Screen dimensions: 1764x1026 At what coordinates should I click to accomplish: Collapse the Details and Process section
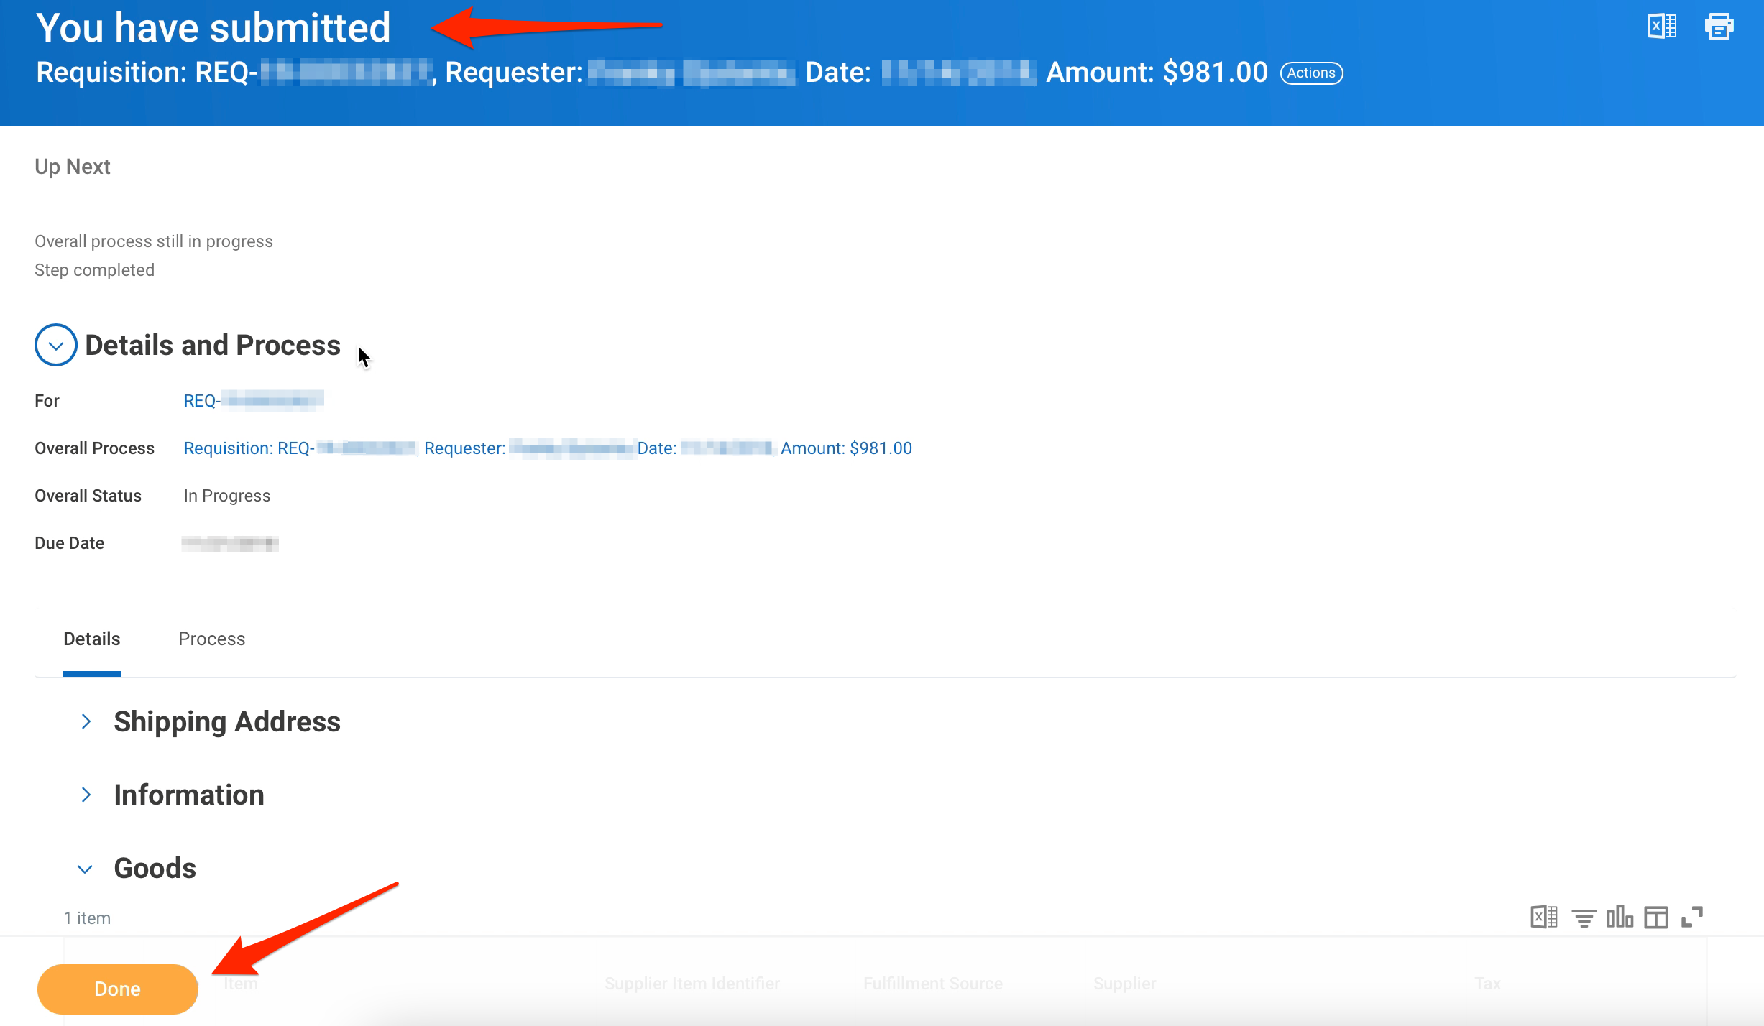tap(56, 345)
